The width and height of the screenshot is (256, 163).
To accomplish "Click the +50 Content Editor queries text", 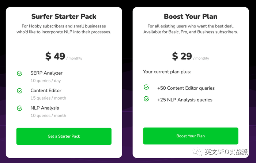I will point(186,88).
